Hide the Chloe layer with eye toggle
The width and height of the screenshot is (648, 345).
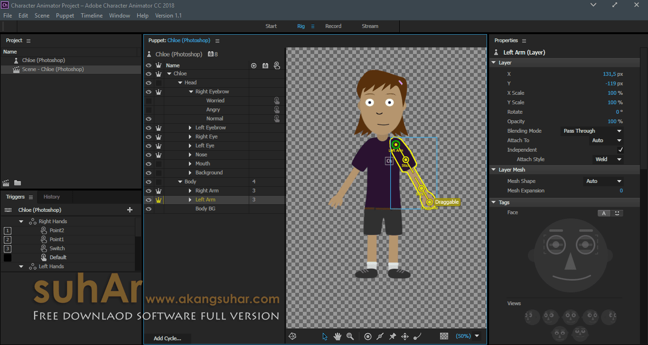pyautogui.click(x=149, y=73)
